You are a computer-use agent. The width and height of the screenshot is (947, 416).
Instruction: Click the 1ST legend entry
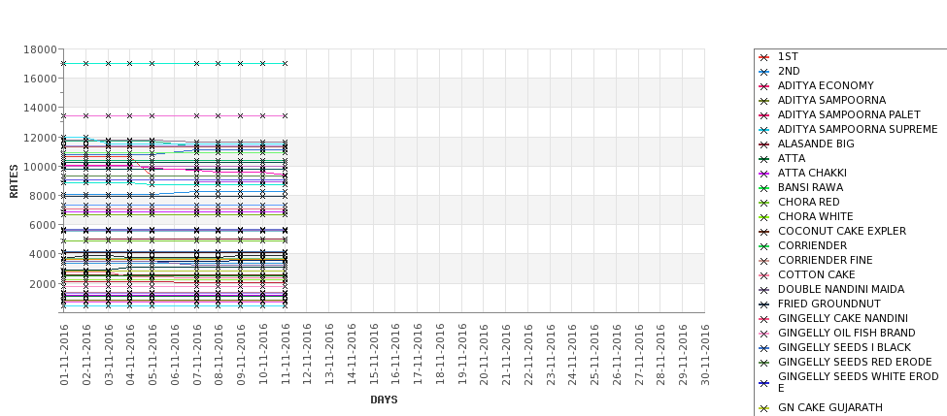[788, 56]
